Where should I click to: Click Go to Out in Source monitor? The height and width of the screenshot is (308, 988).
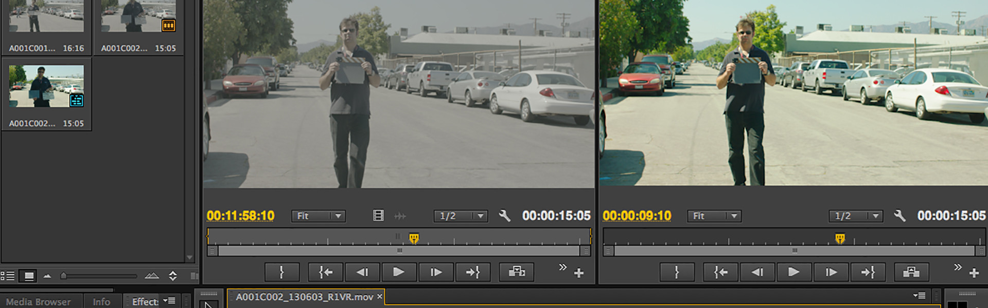(x=472, y=272)
